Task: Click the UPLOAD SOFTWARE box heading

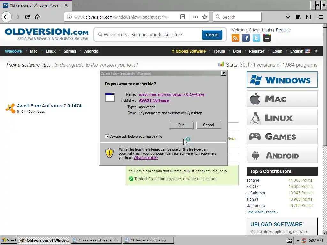Action: [x=276, y=224]
